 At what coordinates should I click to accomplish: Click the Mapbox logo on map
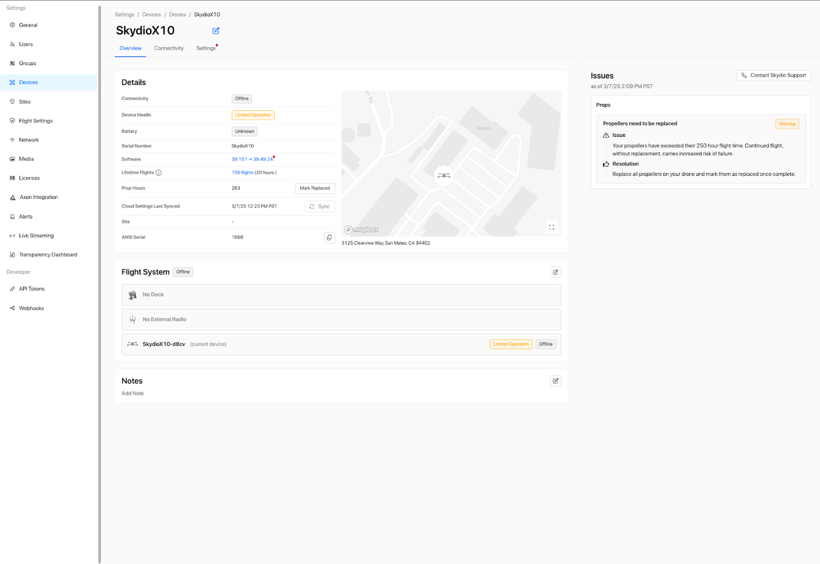point(361,230)
